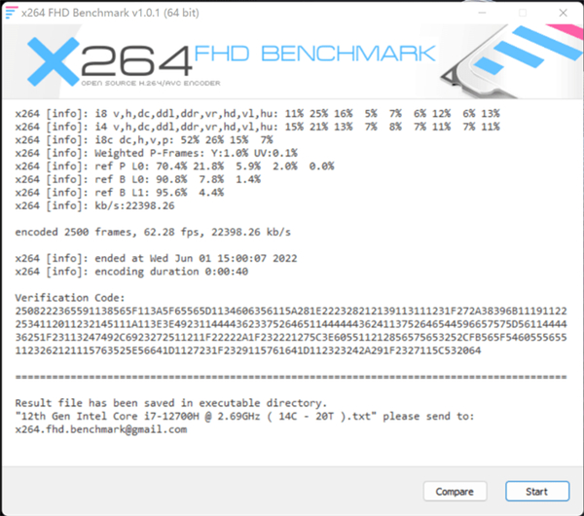Click the Compare button
Screen dimensions: 584x516
(x=455, y=492)
